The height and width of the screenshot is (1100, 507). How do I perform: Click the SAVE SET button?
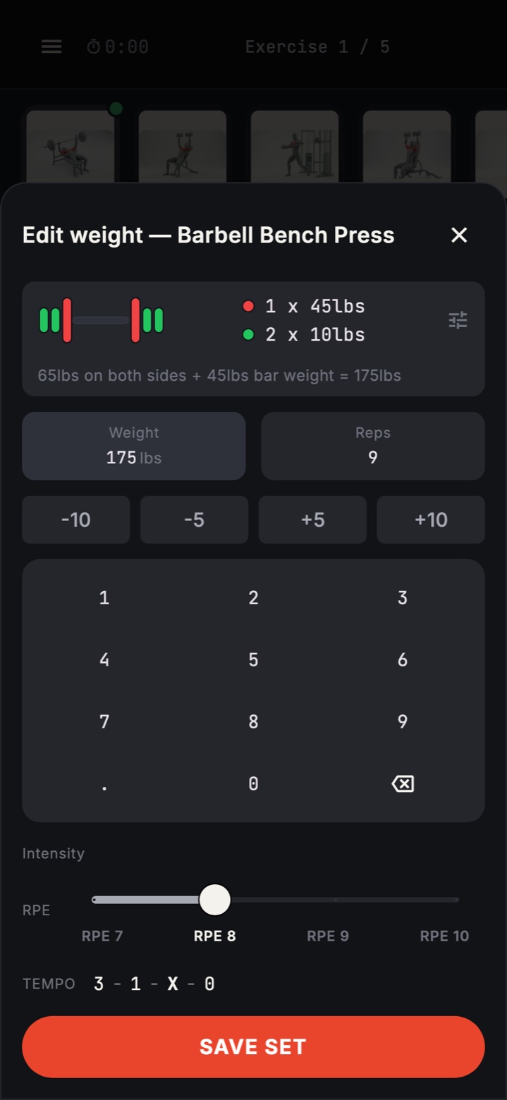click(253, 1046)
